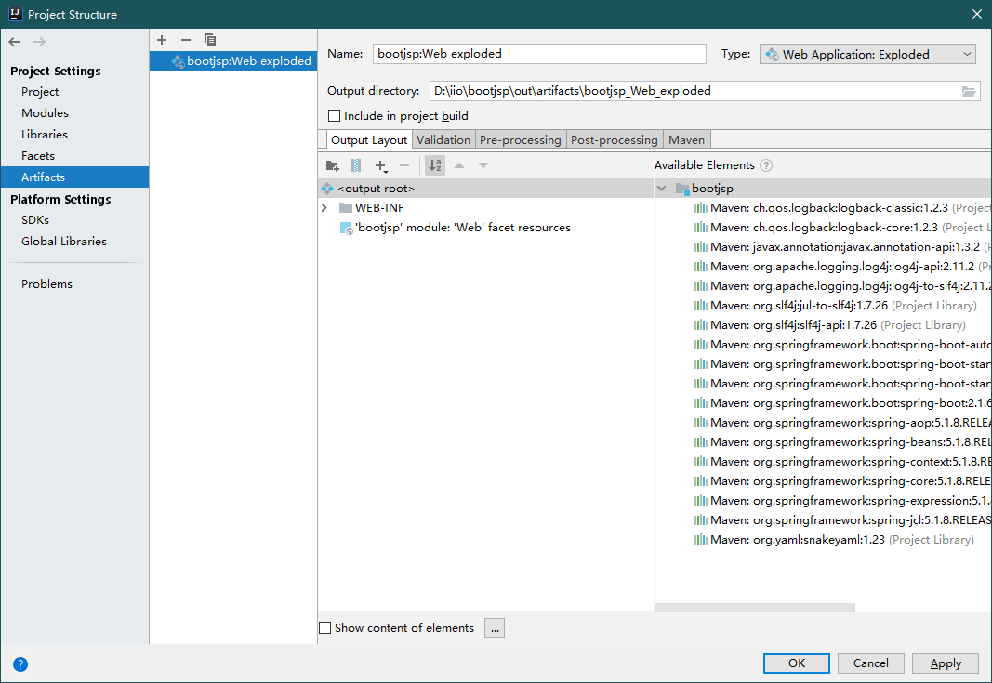
Task: Close the Project Structure dialog
Action: point(977,14)
